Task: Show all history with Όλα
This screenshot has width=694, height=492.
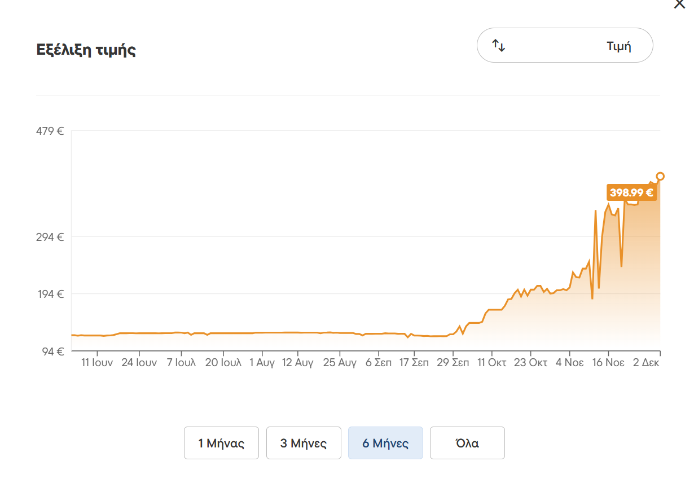Action: 467,443
